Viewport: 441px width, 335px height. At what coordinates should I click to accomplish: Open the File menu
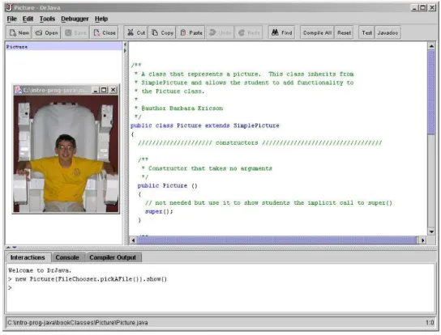coord(12,19)
